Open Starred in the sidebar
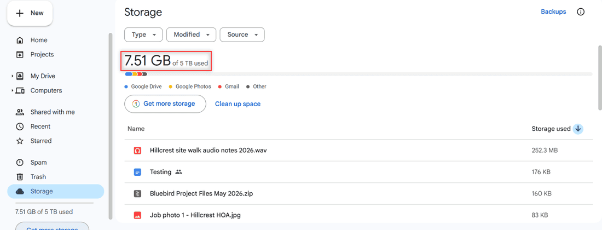The height and width of the screenshot is (230, 602). coord(41,141)
